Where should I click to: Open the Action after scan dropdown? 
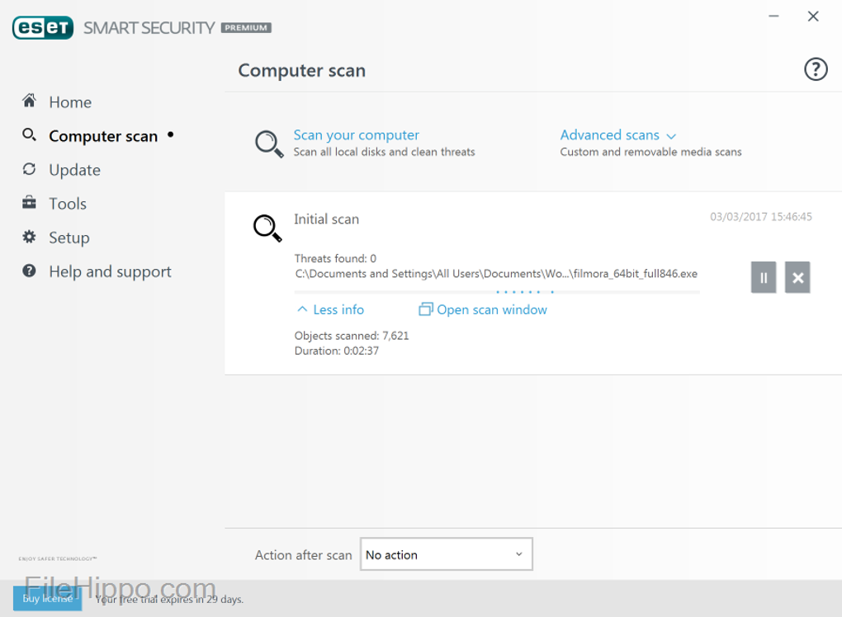tap(446, 554)
